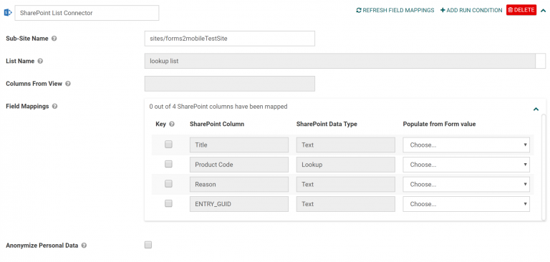Delete the SharePoint List Connector
550x262 pixels.
tap(521, 10)
